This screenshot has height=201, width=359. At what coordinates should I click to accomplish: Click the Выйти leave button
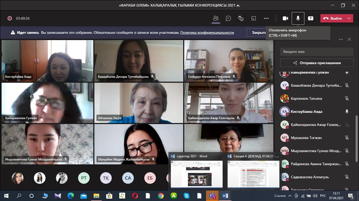tap(333, 18)
